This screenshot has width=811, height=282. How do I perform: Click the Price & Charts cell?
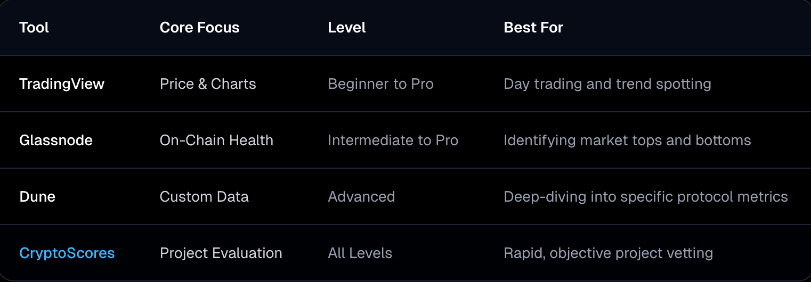(x=208, y=84)
